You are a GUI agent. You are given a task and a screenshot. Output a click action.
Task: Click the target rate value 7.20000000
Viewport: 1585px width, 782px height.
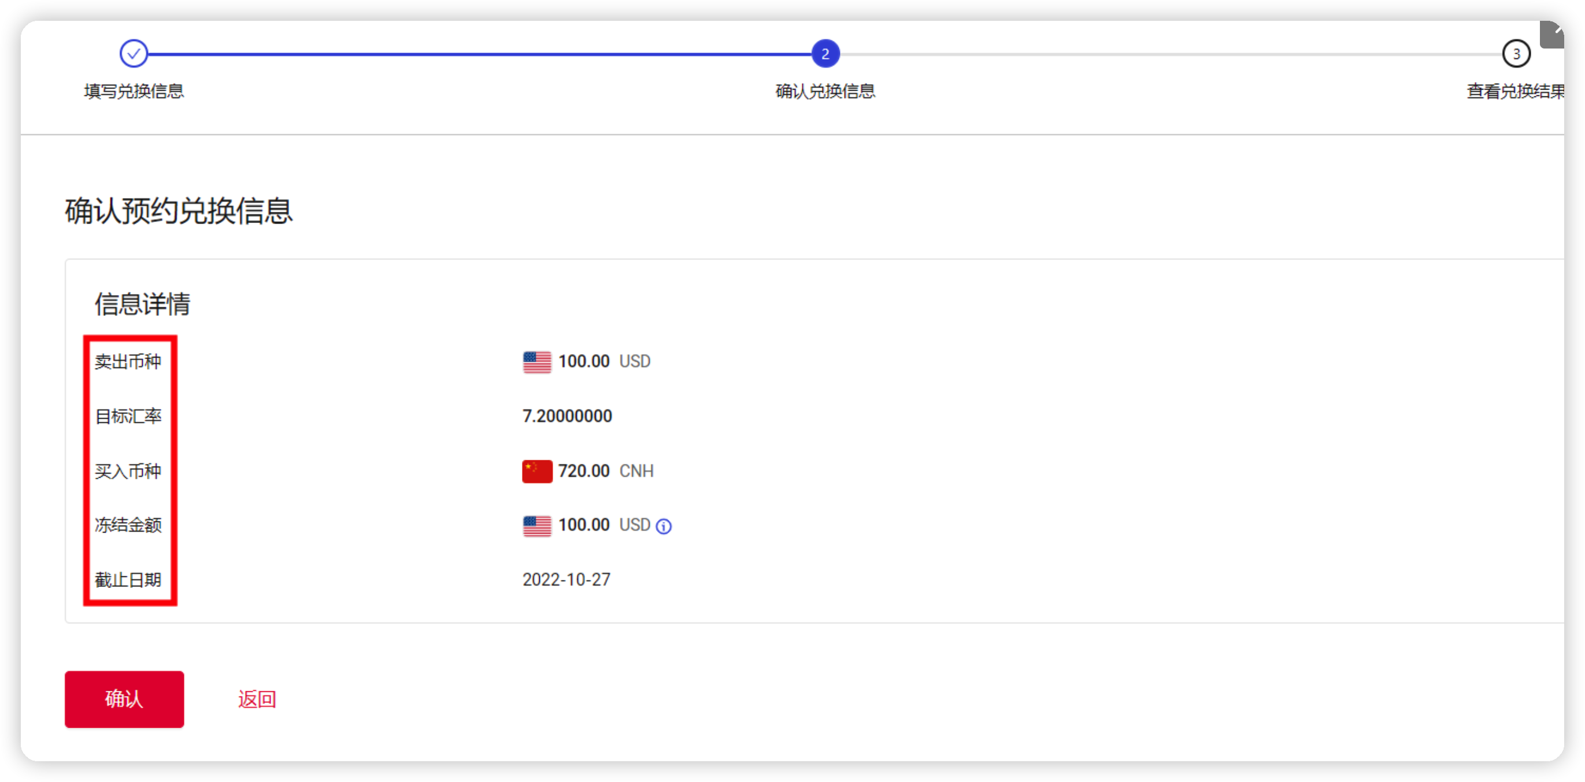point(566,416)
